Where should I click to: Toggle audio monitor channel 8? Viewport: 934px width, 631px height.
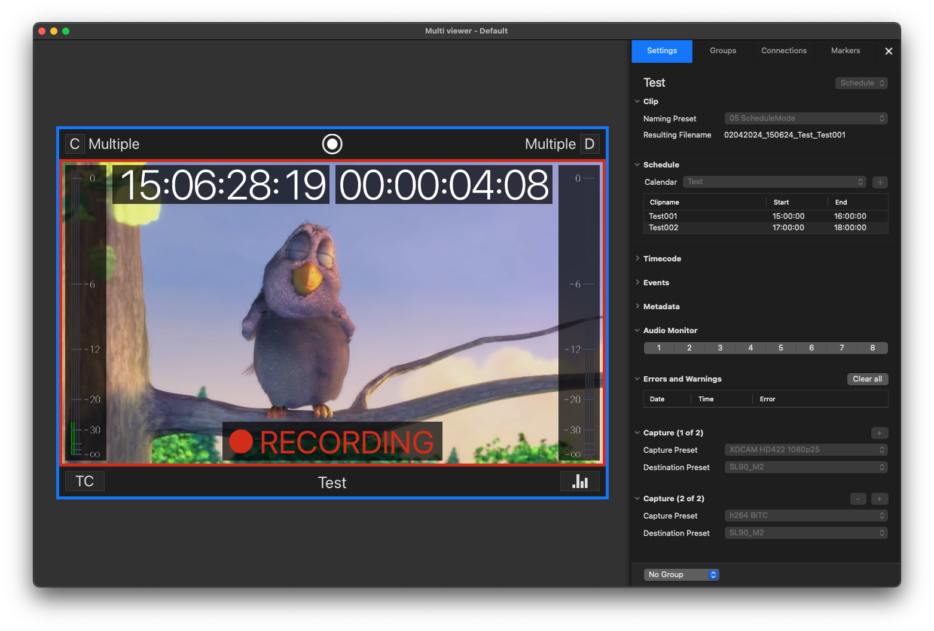(x=872, y=348)
